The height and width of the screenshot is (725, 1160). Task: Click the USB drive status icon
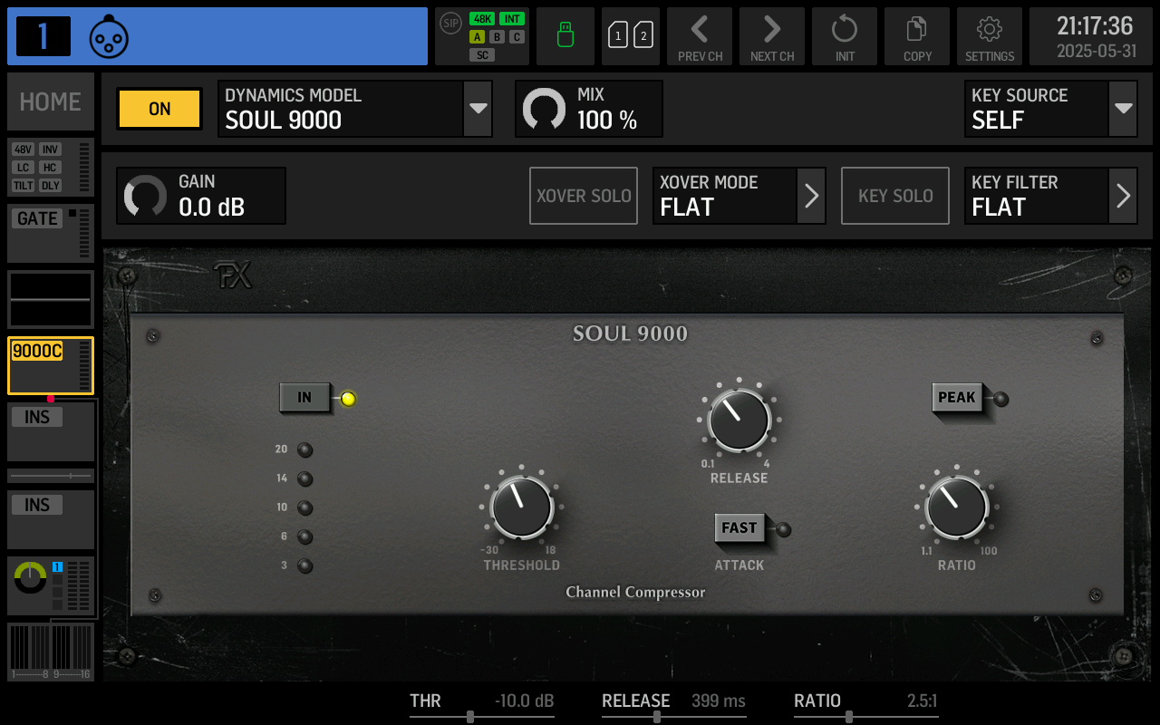[565, 36]
